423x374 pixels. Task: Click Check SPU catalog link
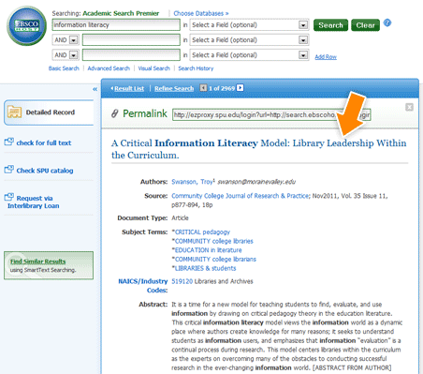click(x=45, y=171)
